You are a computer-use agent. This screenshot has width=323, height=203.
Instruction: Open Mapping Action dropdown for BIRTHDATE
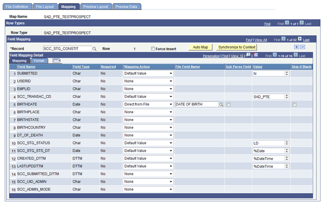tap(148, 105)
